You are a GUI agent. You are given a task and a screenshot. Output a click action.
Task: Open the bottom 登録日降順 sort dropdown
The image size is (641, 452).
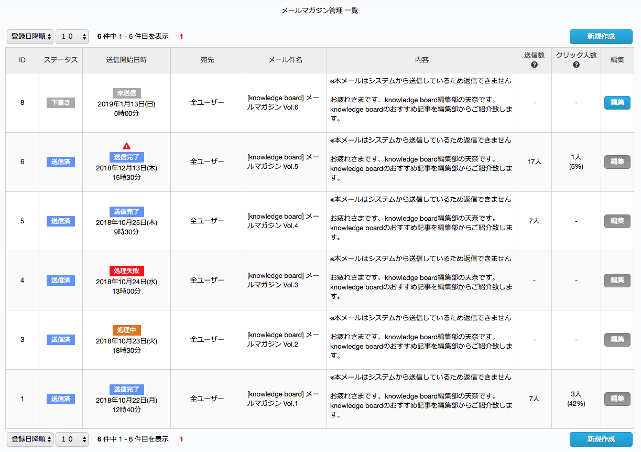pos(30,439)
